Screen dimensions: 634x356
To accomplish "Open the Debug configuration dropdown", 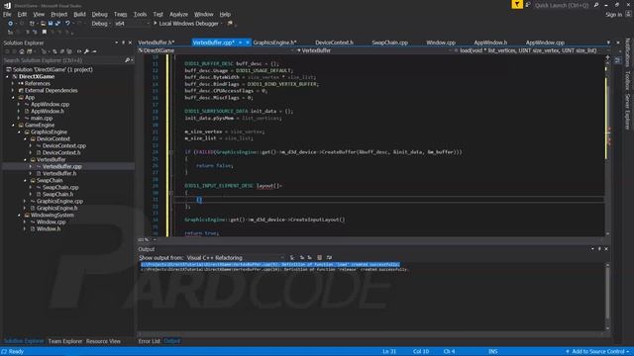I will pos(101,24).
